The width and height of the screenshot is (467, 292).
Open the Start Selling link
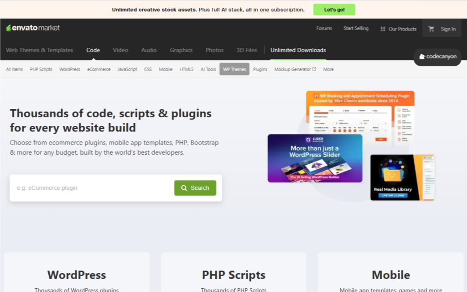356,28
